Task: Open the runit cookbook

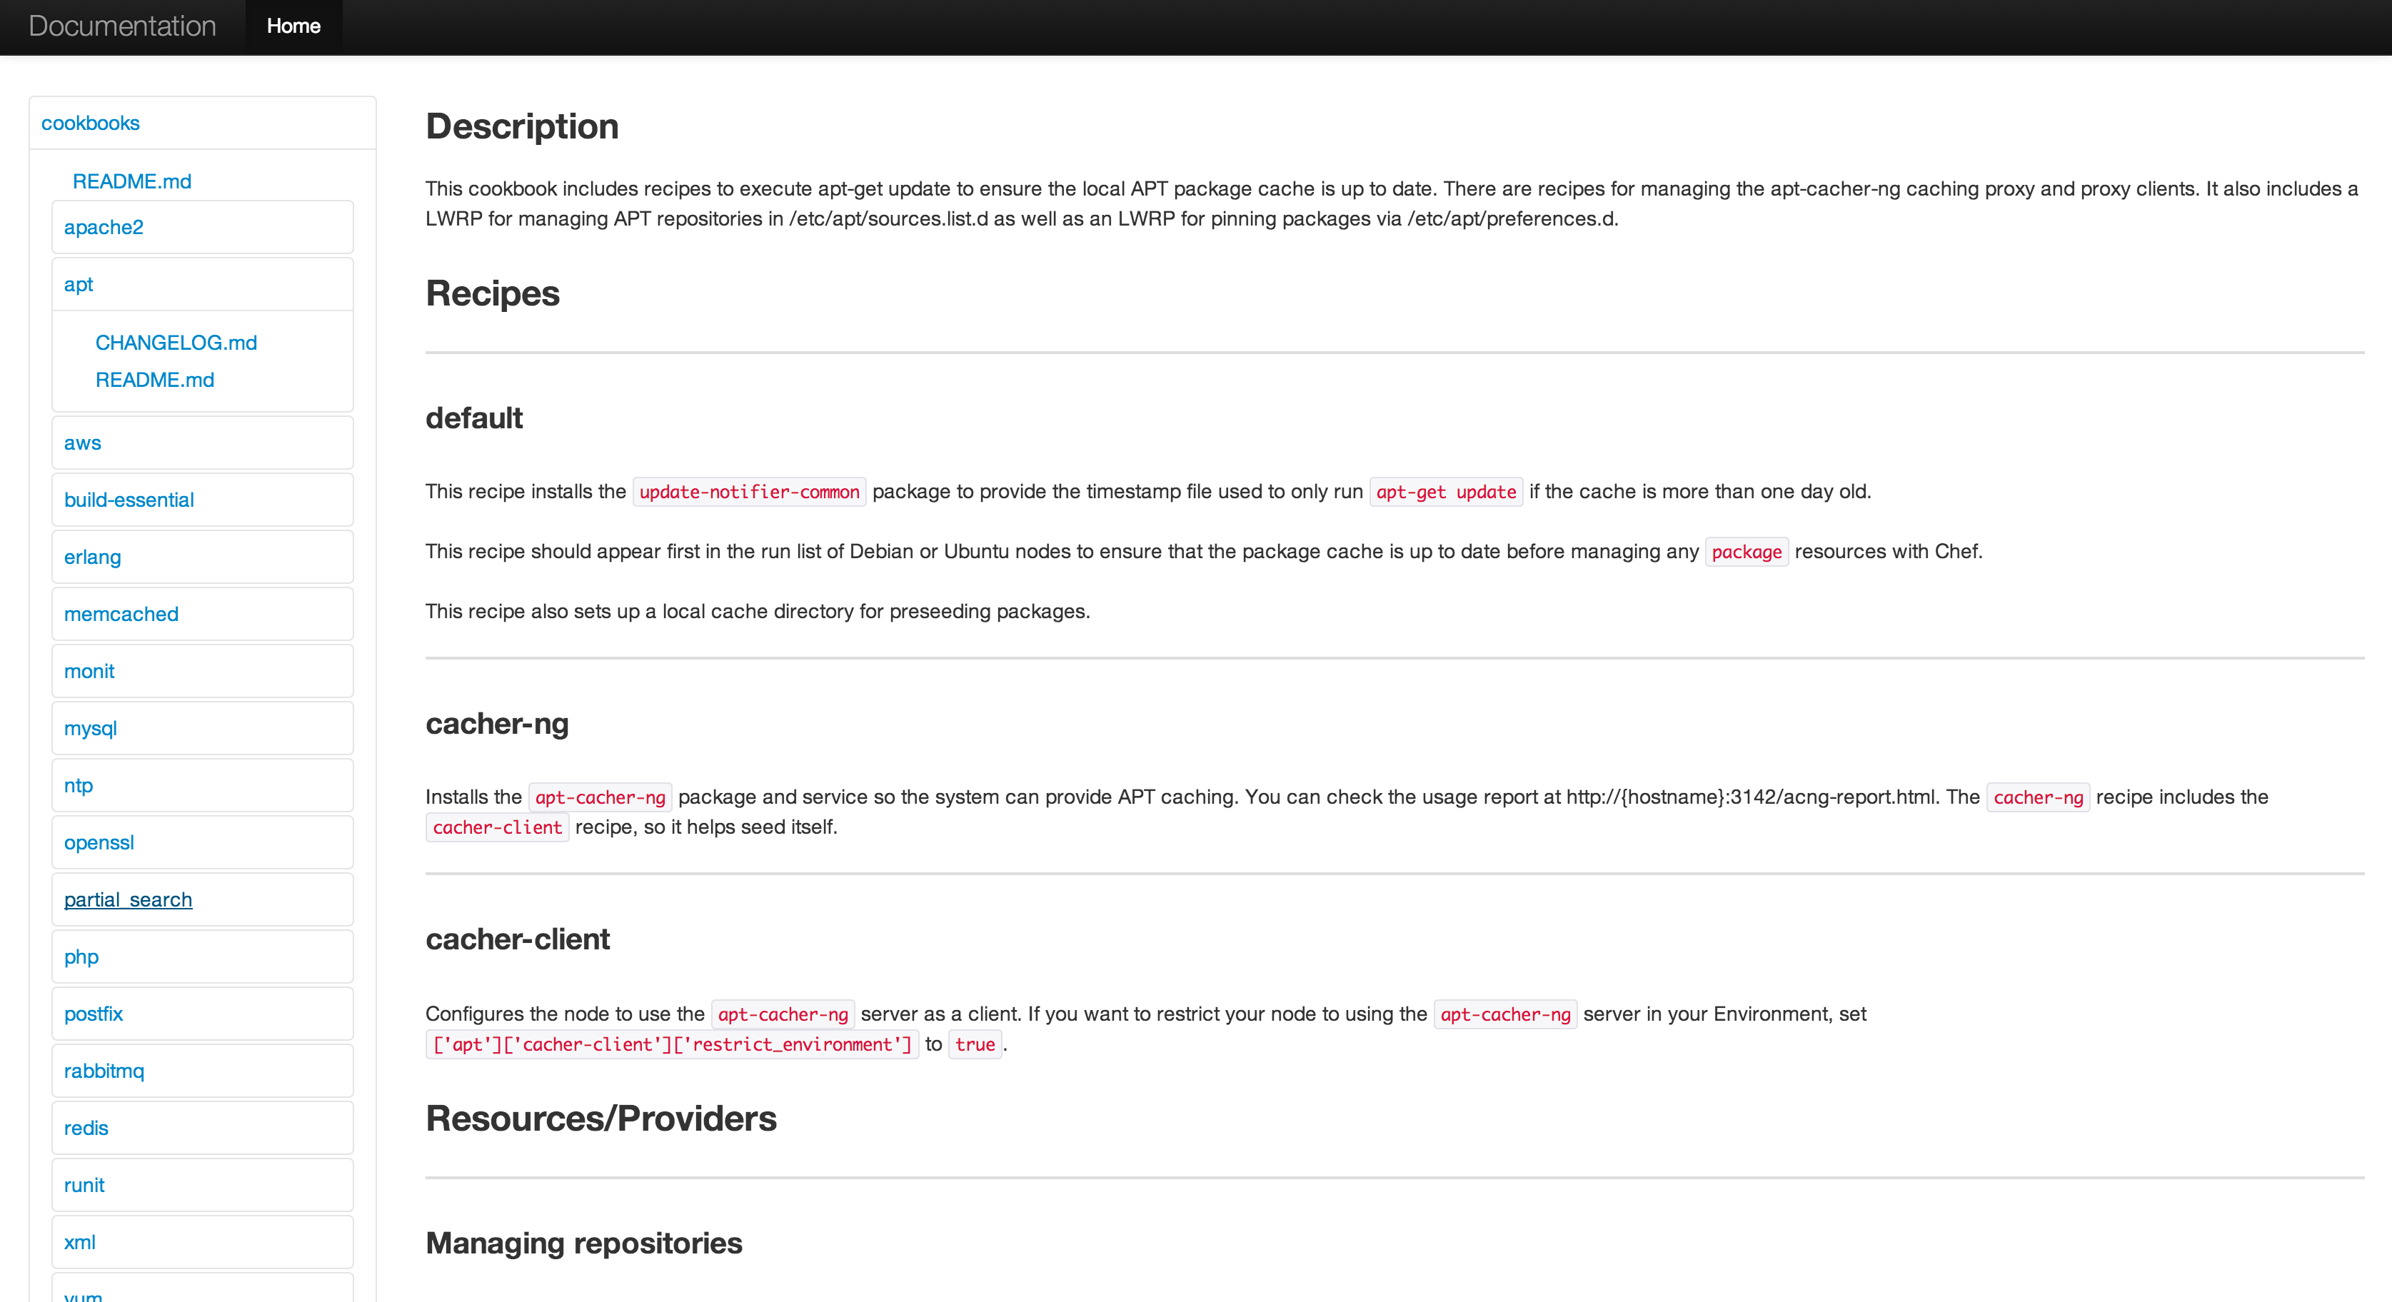Action: (x=84, y=1184)
